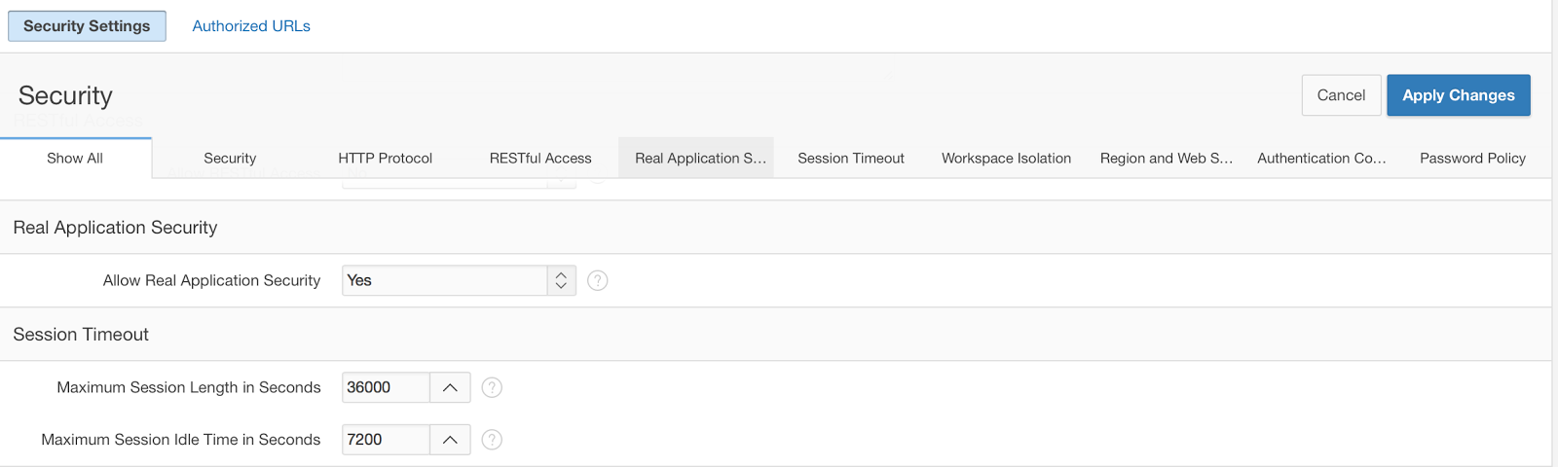The width and height of the screenshot is (1558, 467).
Task: Select the Workspace Isolation tab
Action: [x=1006, y=158]
